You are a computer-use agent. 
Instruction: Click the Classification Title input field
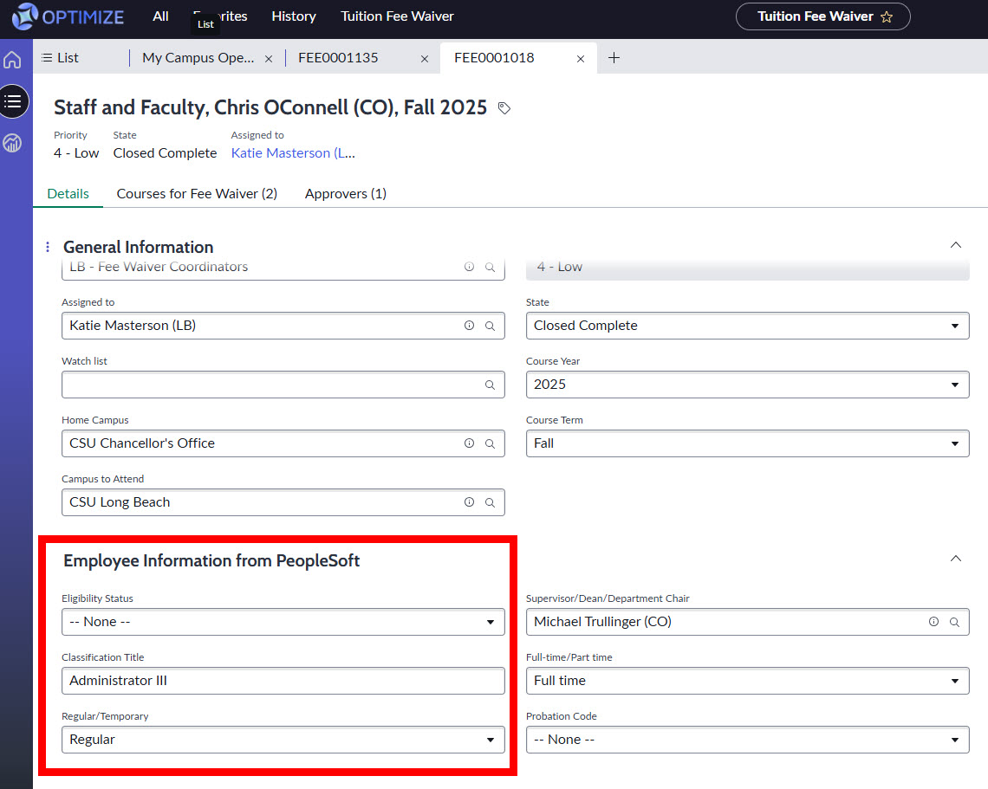(283, 681)
